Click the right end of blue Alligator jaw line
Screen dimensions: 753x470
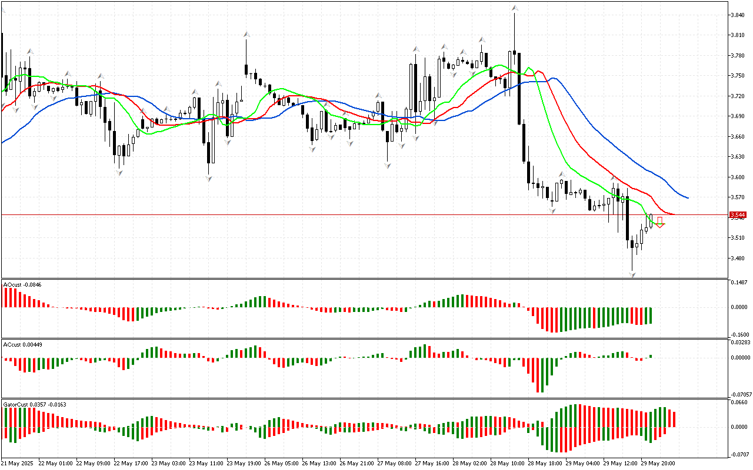click(x=687, y=197)
